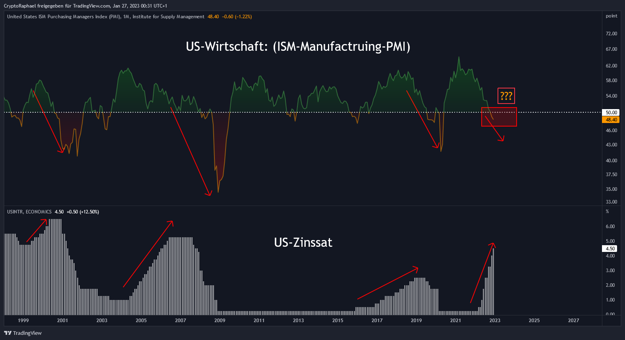Click the 37.50 level on price axis

pos(611,175)
